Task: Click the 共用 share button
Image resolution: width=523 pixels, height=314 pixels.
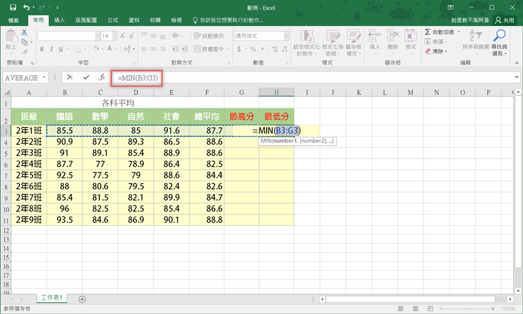Action: (503, 20)
